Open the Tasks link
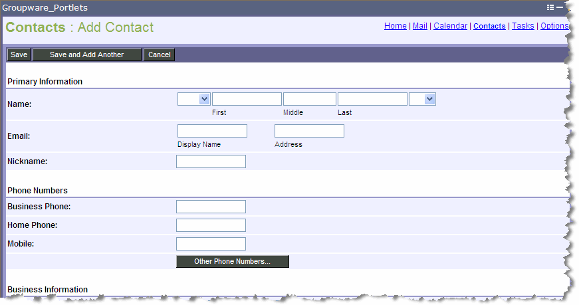Image resolution: width=579 pixels, height=305 pixels. 523,26
